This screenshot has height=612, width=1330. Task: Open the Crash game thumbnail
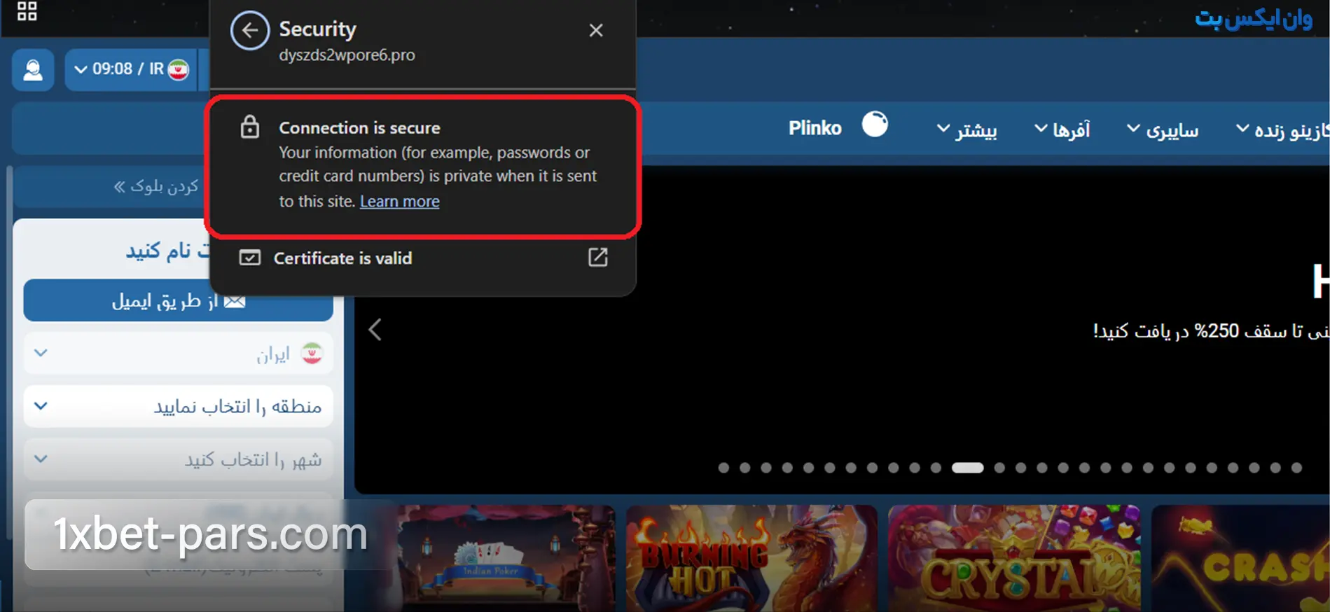pyautogui.click(x=1240, y=558)
